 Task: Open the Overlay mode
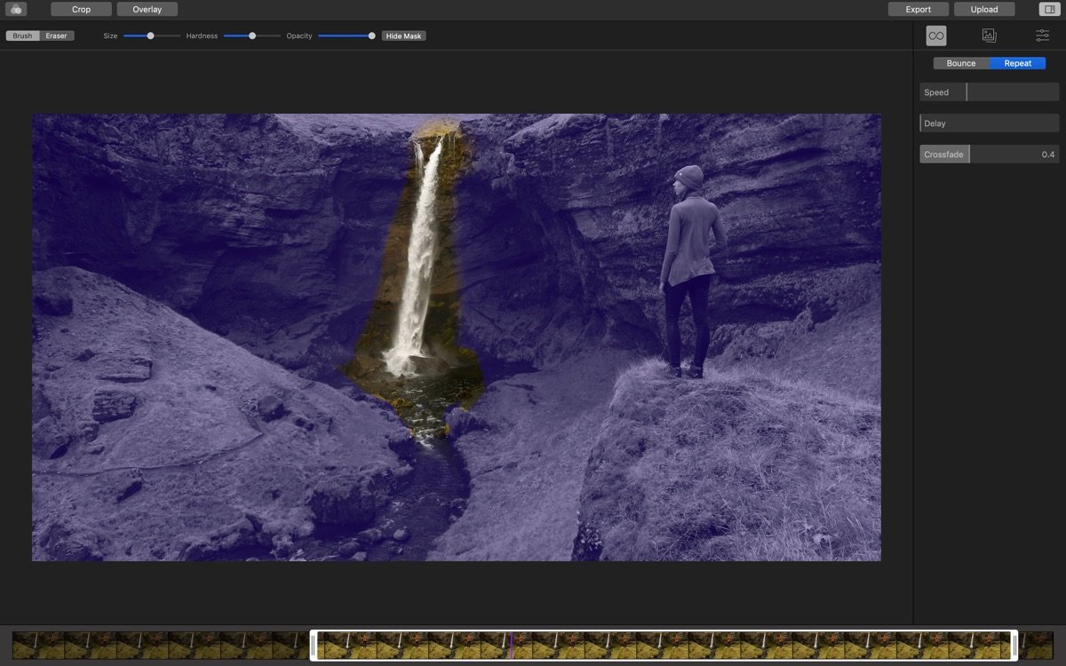click(x=147, y=9)
